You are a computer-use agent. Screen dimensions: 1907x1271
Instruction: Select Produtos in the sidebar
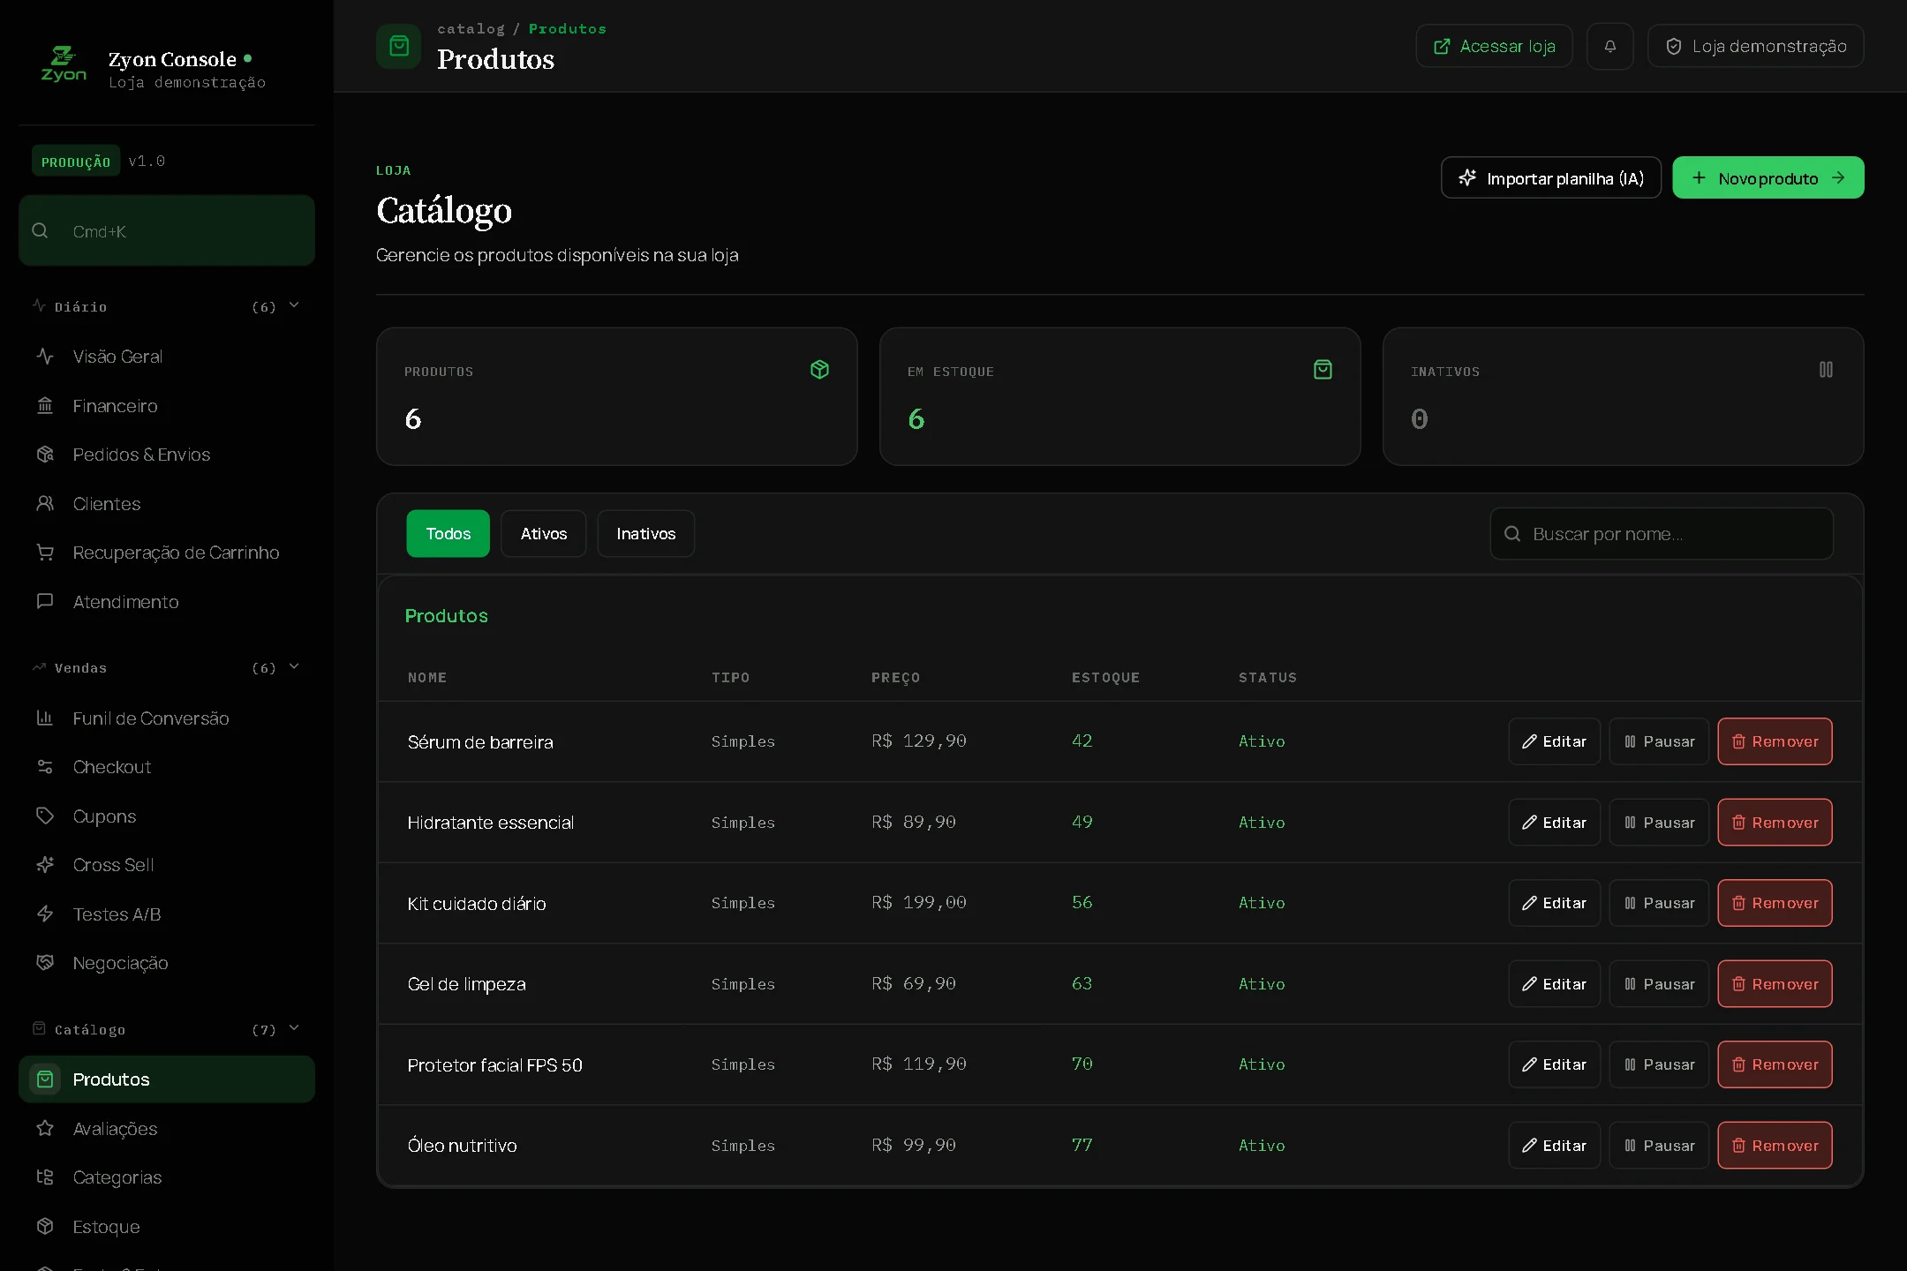167,1079
